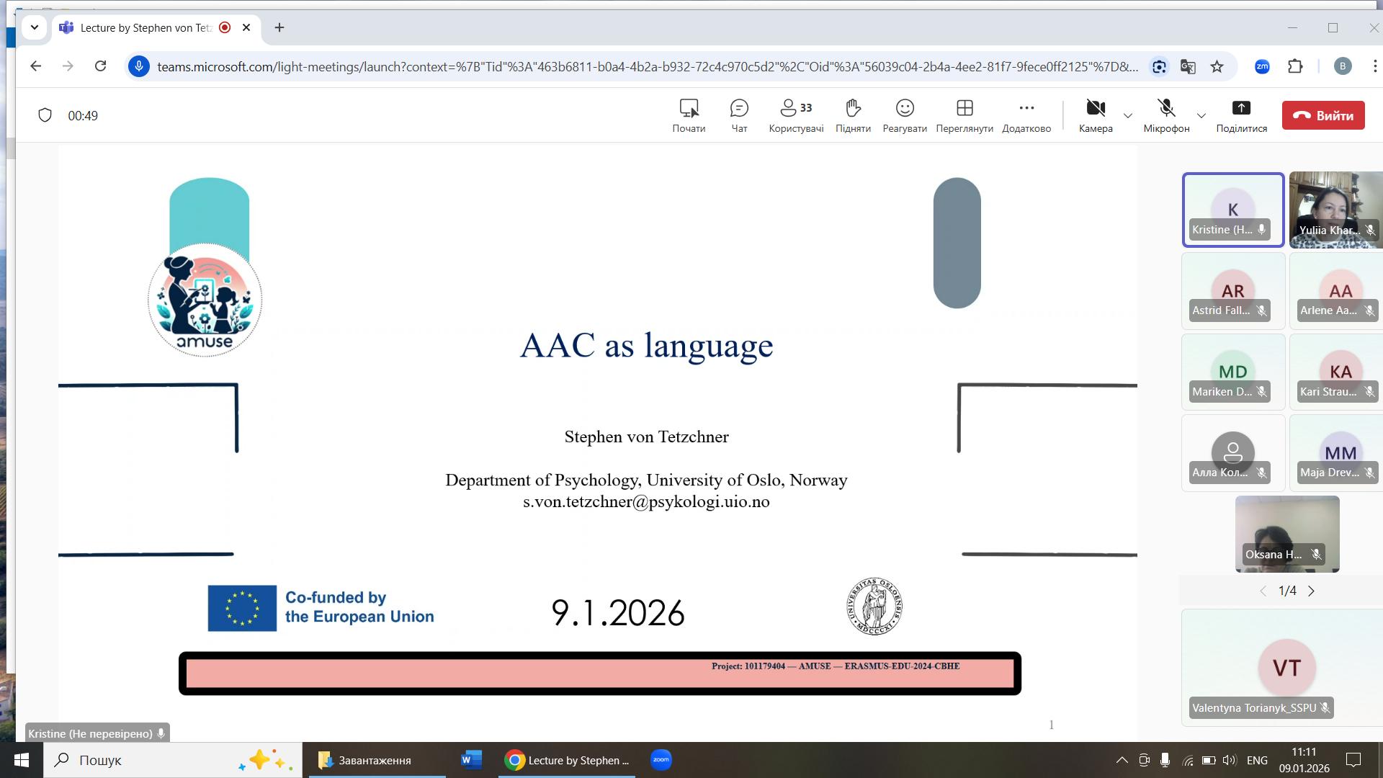1383x778 pixels.
Task: Open a new browser tab
Action: point(279,27)
